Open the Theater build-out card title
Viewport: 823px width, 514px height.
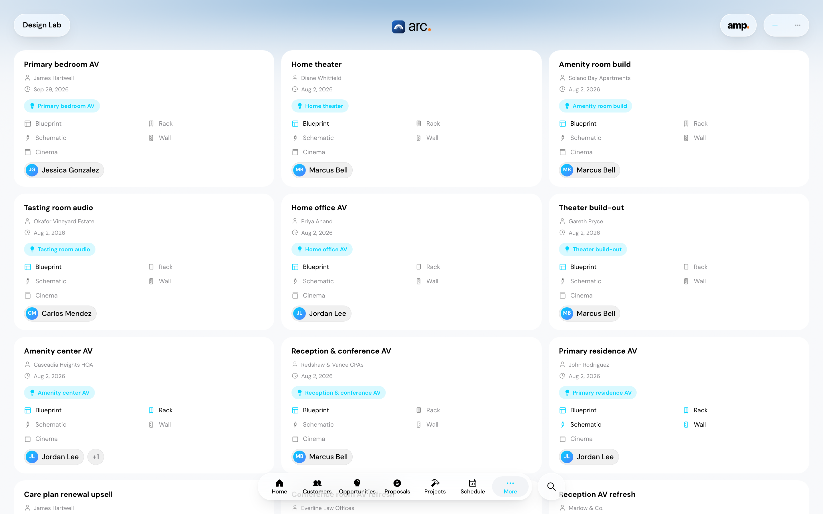591,208
